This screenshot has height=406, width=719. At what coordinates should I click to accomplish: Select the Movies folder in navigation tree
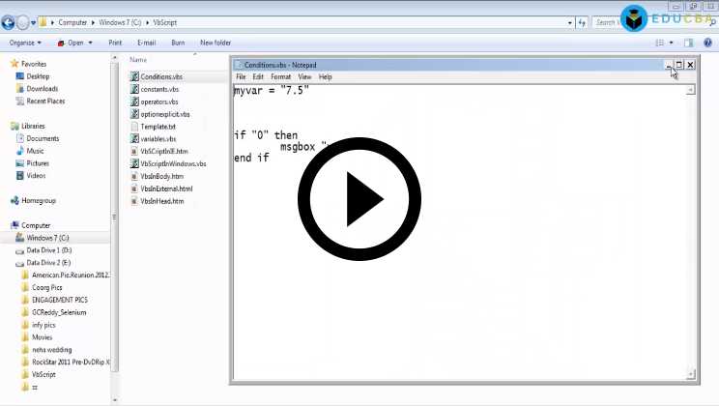pos(43,337)
